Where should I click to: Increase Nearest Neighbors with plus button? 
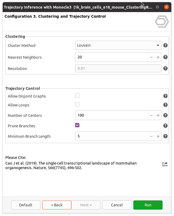click(158, 57)
